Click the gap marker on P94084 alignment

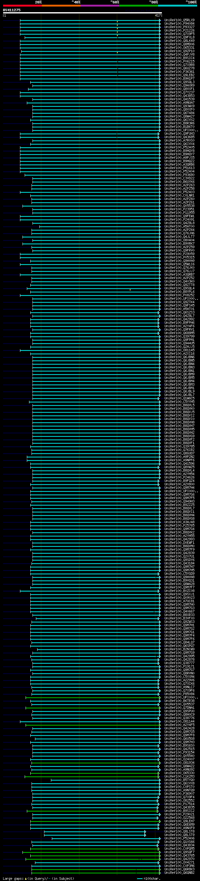coord(117,25)
